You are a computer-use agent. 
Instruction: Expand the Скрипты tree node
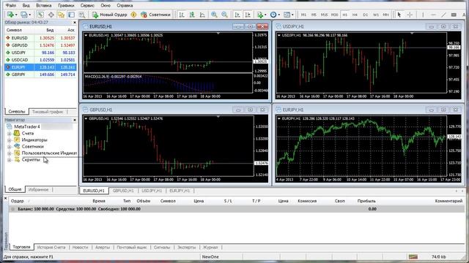pyautogui.click(x=10, y=160)
